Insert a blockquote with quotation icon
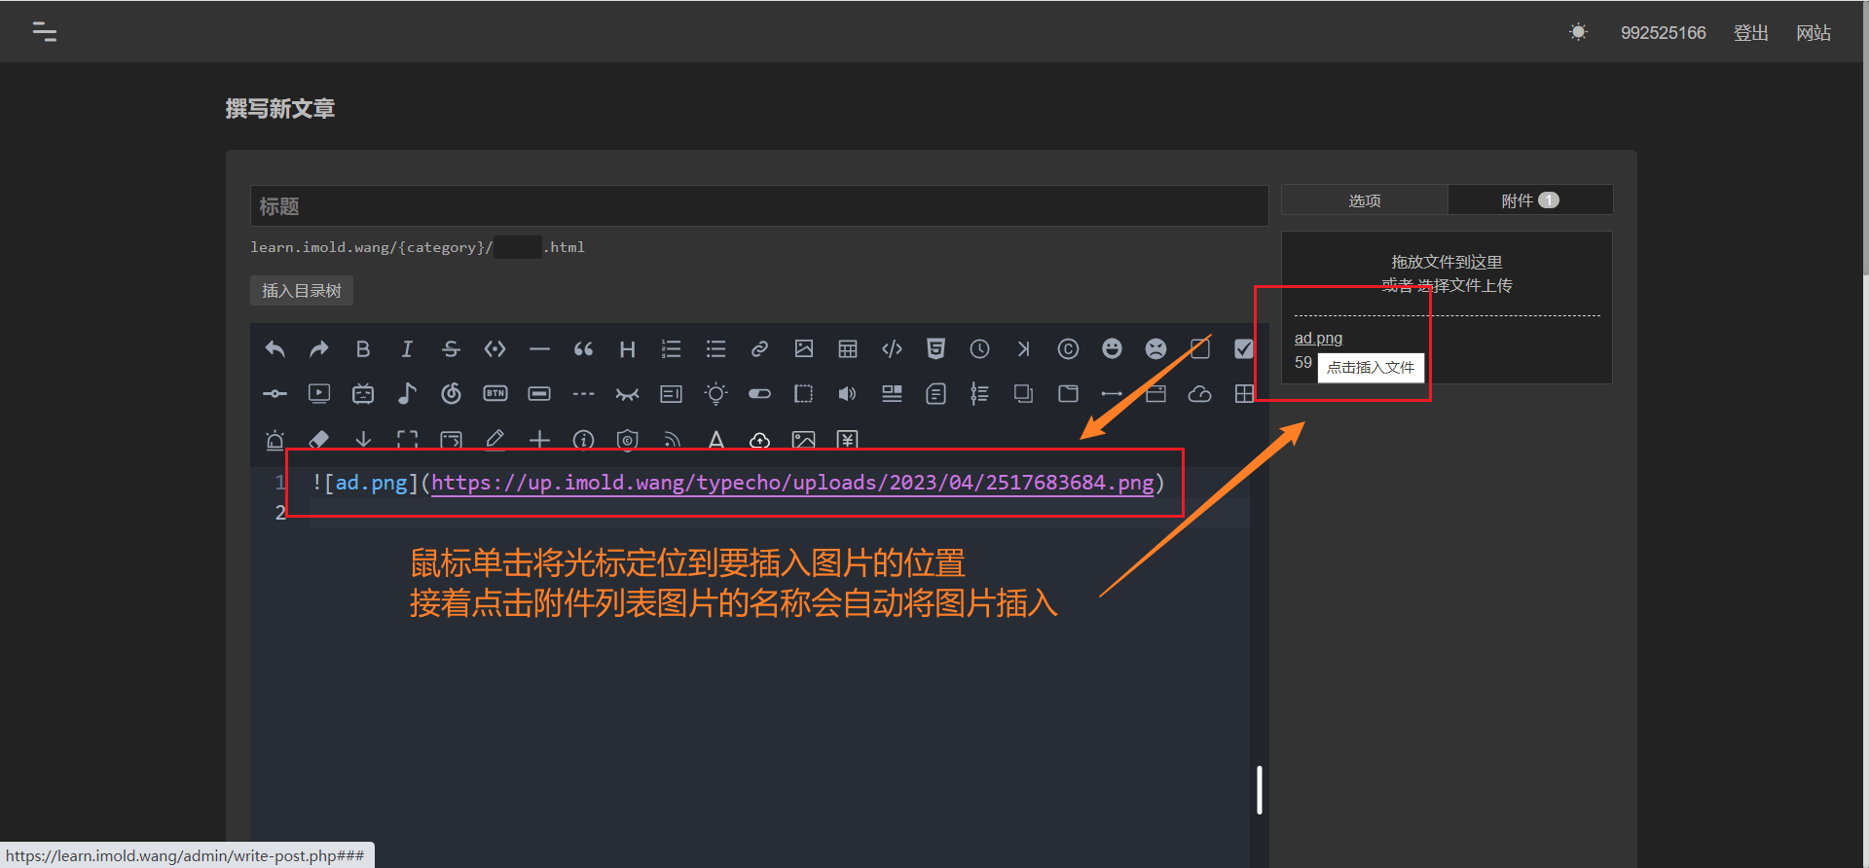Screen dimensions: 1869x868 [583, 348]
